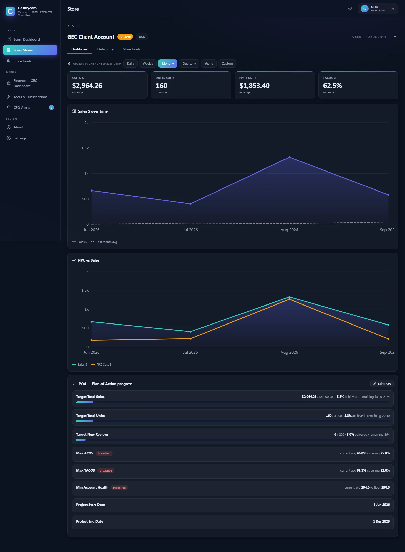Viewport: 405px width, 552px height.
Task: Click the Target Total Sales progress bar
Action: coord(233,402)
